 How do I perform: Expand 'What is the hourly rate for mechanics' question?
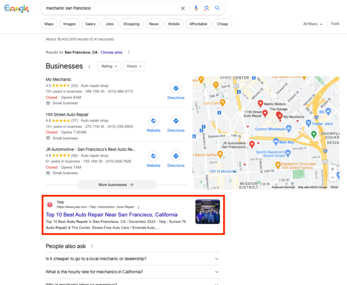click(133, 272)
